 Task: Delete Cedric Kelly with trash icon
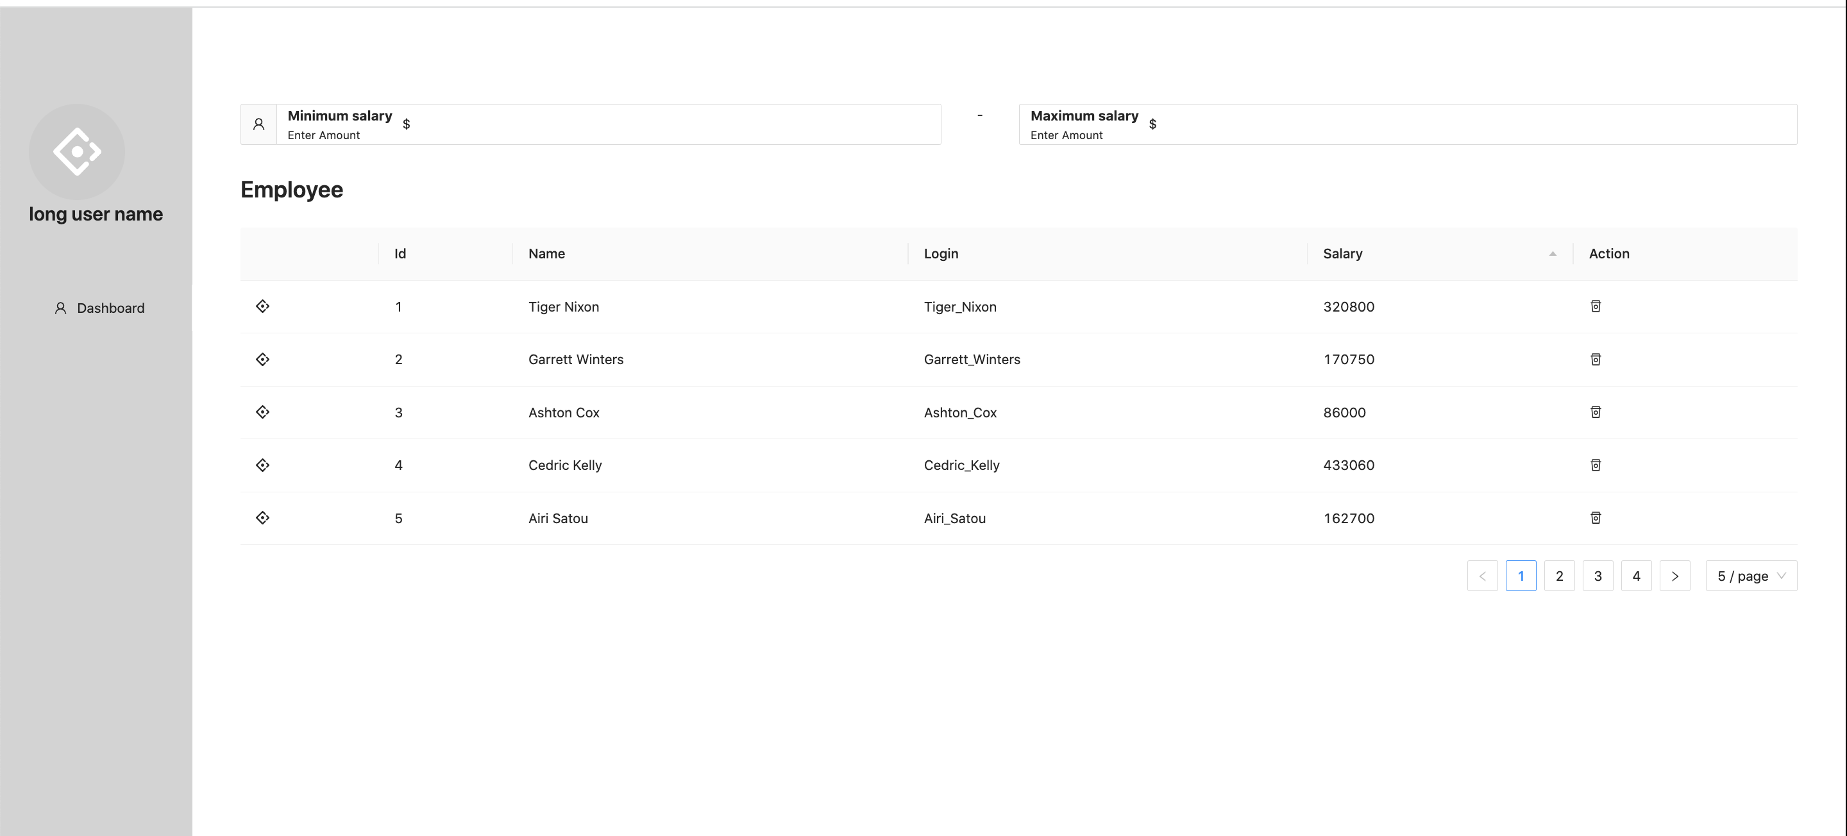click(1596, 465)
